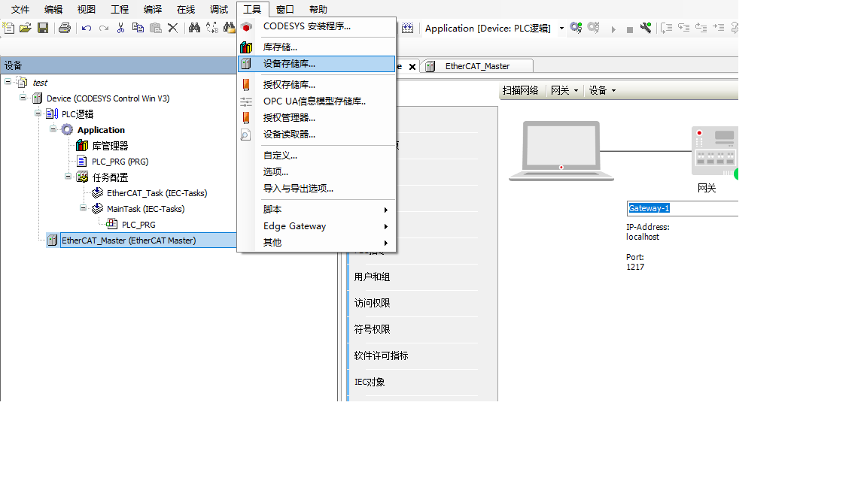Viewport: 867px width, 487px height.
Task: Click the Step Out toolbar icon
Action: click(701, 28)
